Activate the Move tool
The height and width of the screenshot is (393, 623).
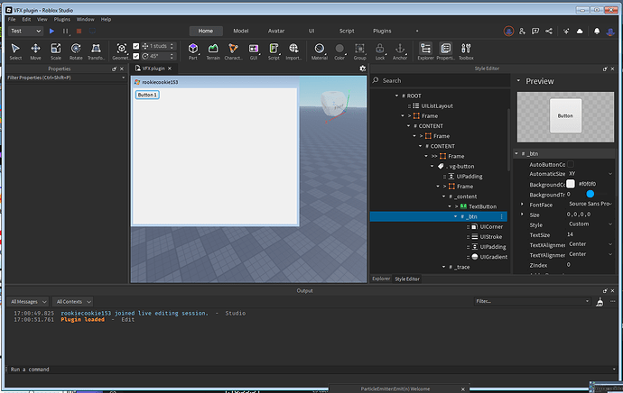click(35, 51)
